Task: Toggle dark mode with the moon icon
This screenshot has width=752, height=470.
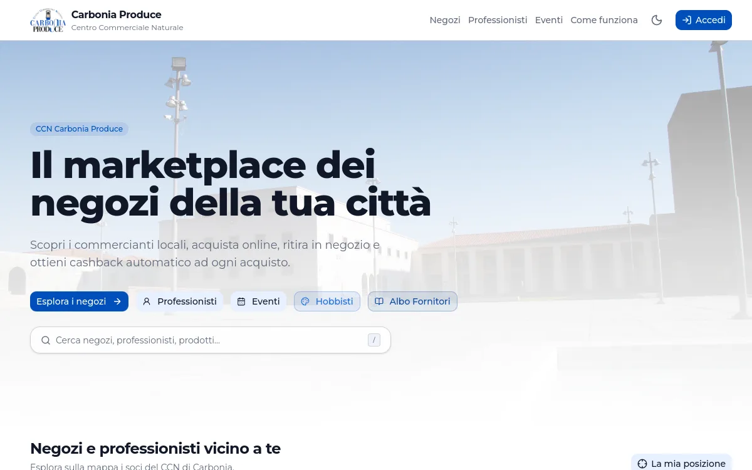Action: (x=657, y=20)
